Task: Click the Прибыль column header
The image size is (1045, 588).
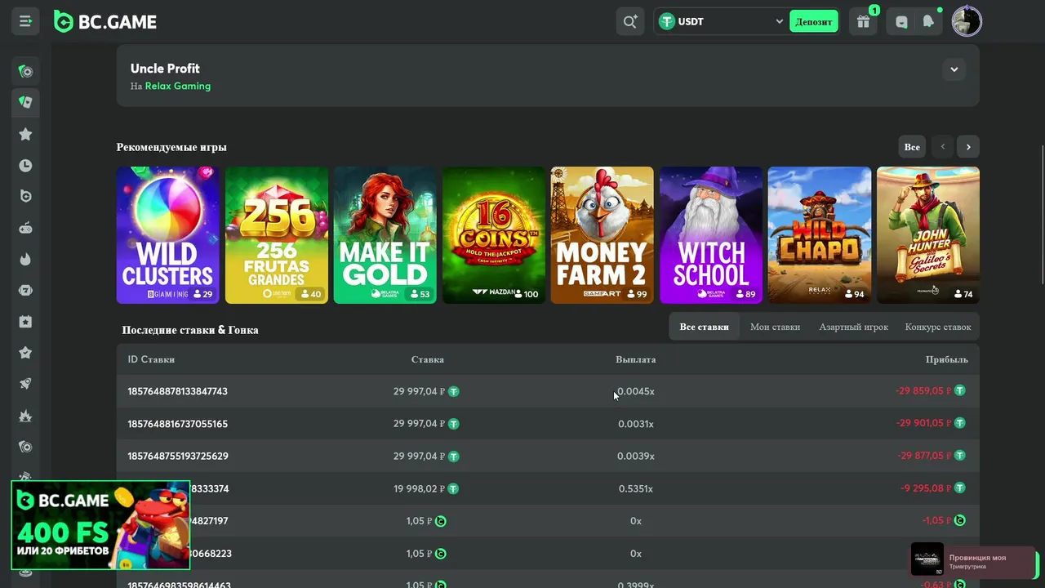Action: [x=947, y=359]
